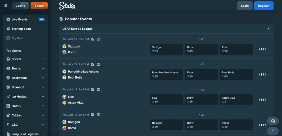
Task: Expand the Basketball category chevron
Action: click(43, 78)
